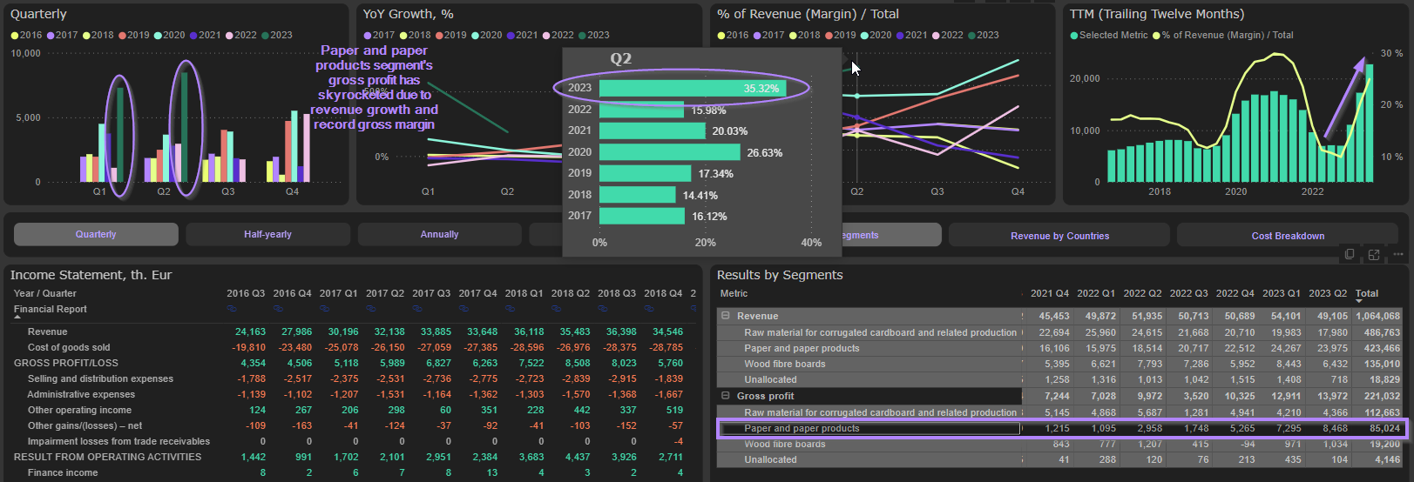Click the link icon under 2016 Q3 column
Viewport: 1414px width, 482px height.
tap(232, 309)
